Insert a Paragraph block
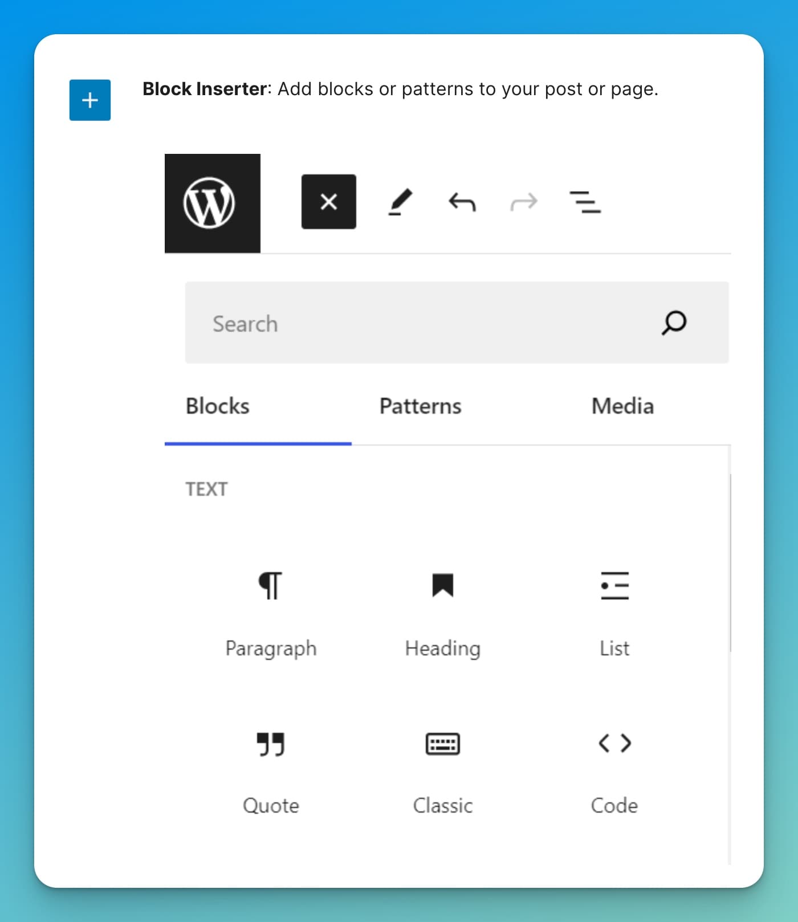 pyautogui.click(x=271, y=614)
